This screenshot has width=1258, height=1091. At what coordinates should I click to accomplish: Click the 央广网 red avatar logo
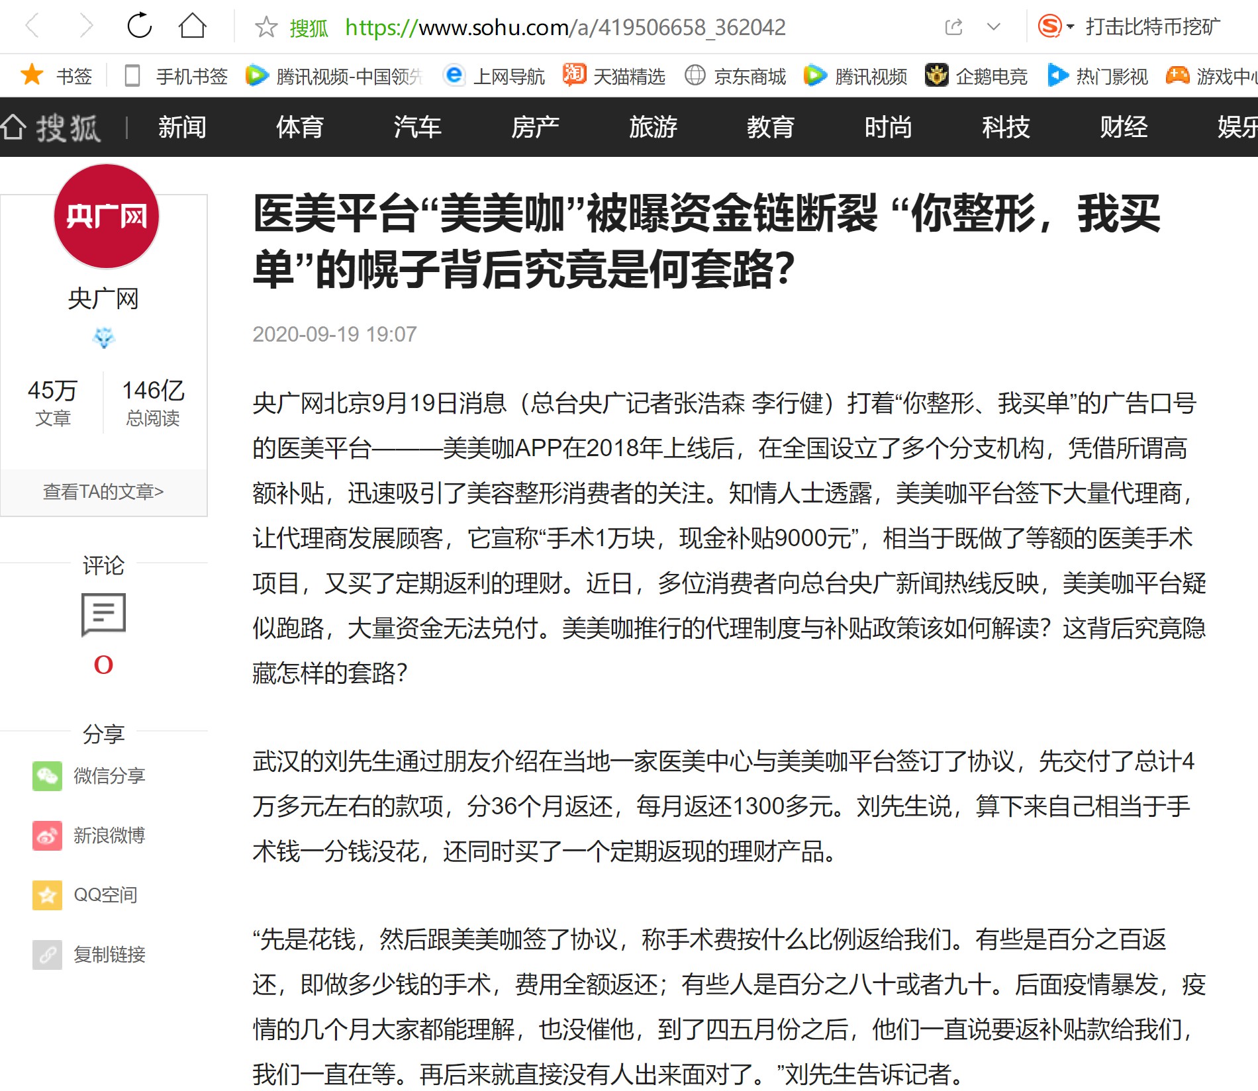[x=106, y=216]
